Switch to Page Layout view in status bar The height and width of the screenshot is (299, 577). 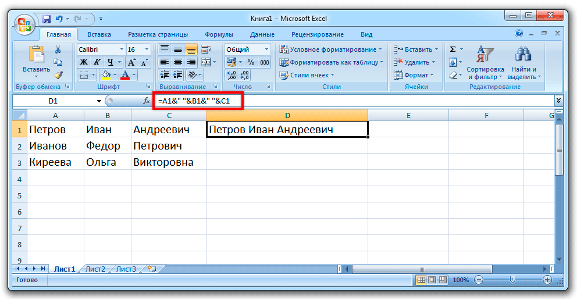[x=432, y=280]
